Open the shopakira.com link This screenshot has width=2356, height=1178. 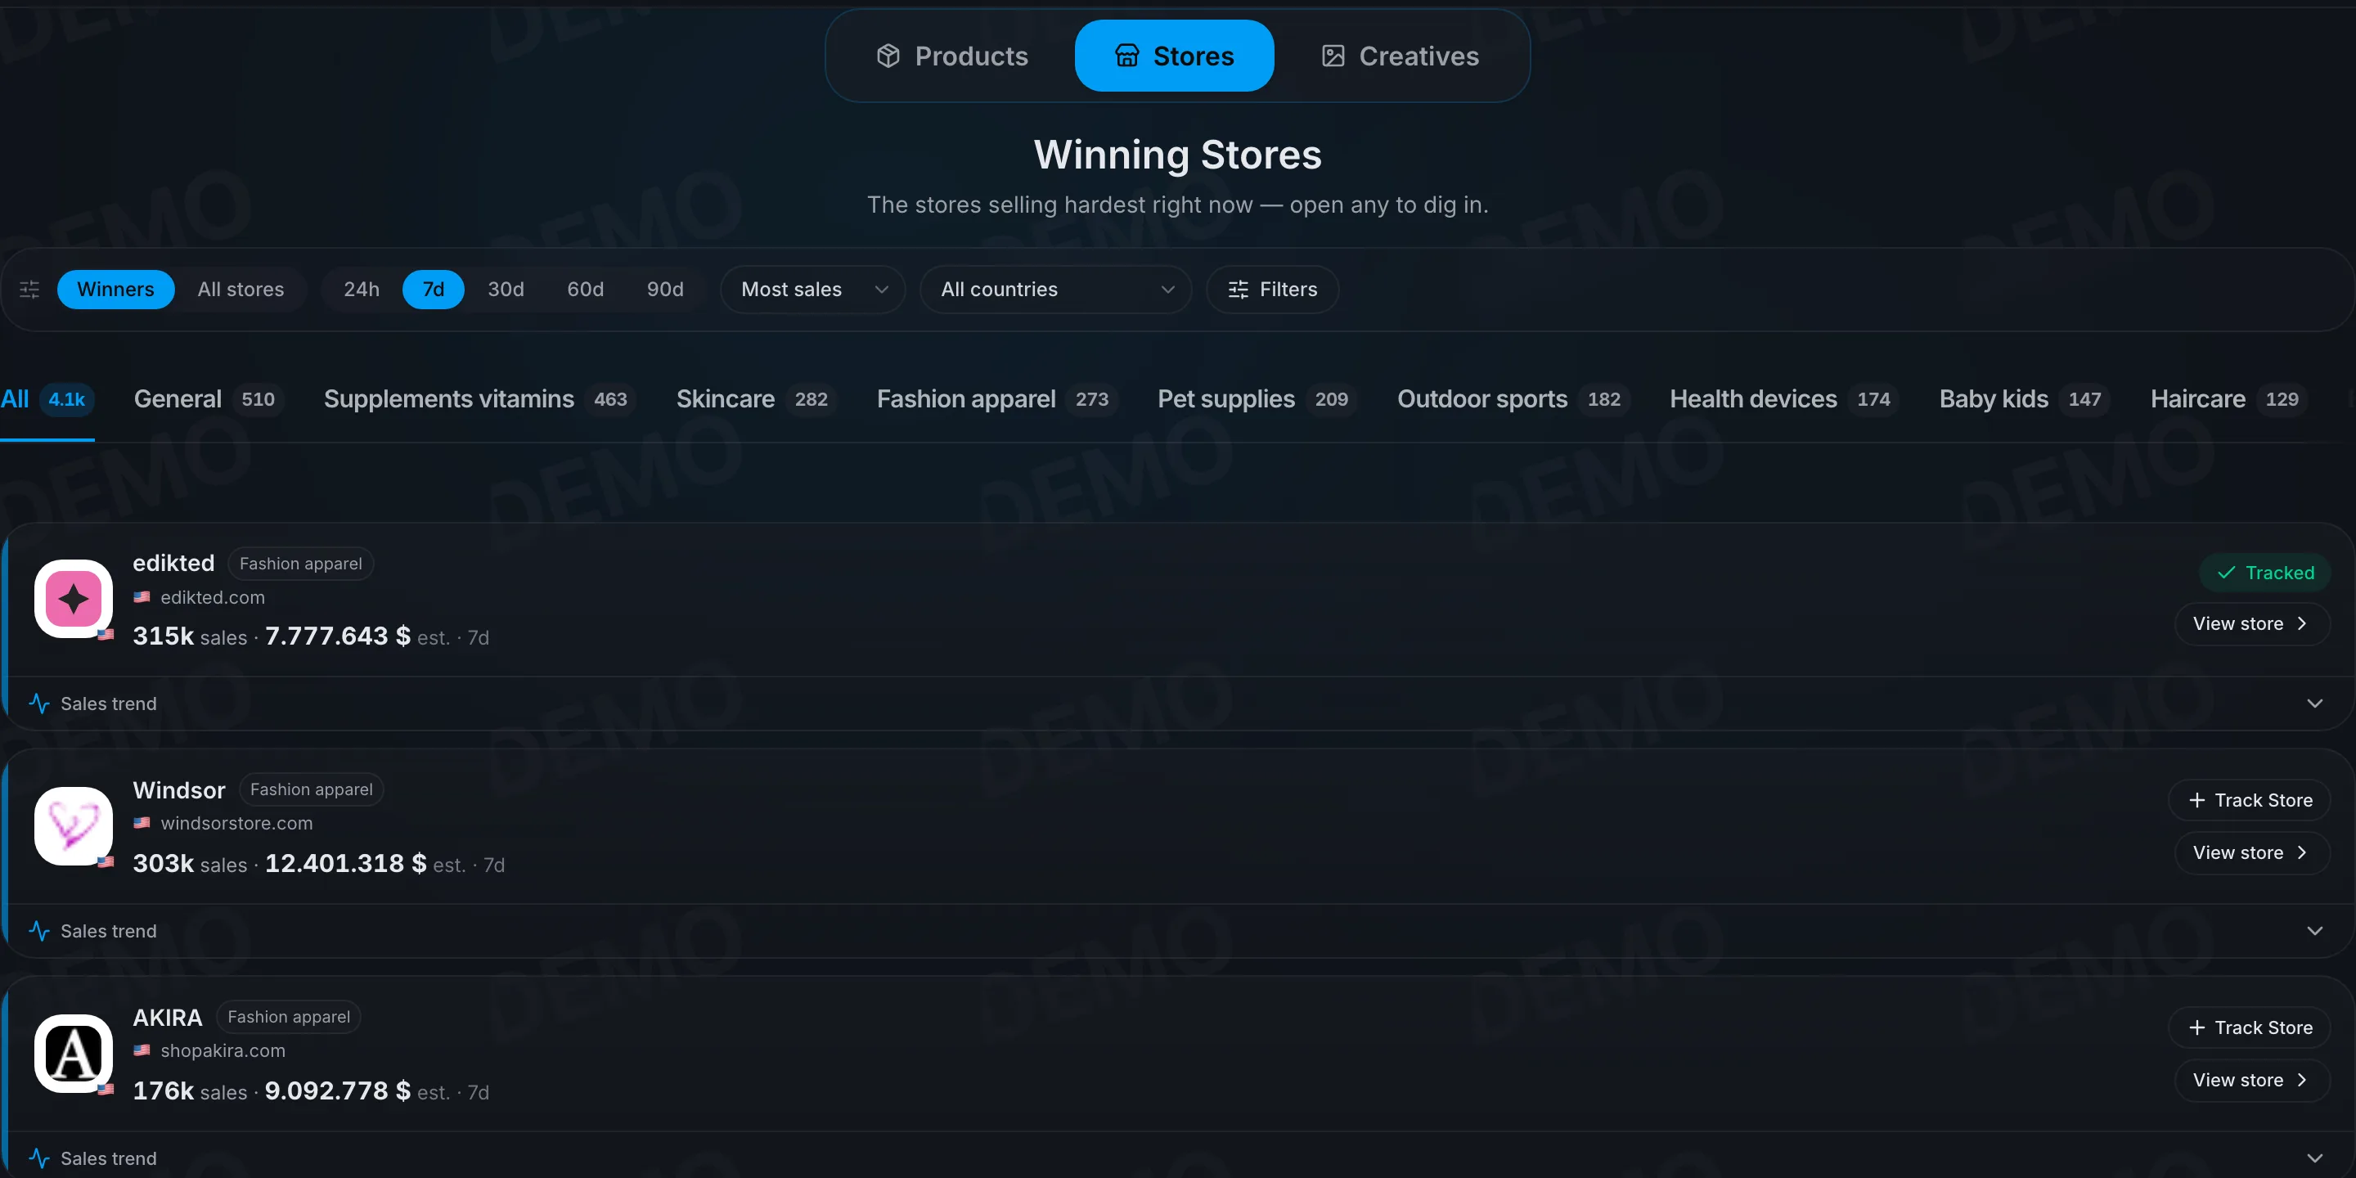coord(223,1050)
